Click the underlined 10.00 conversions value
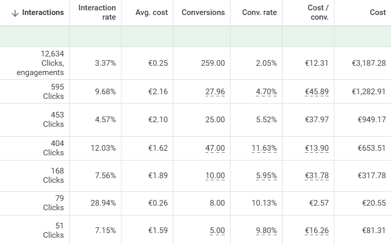391x245 pixels. pos(215,176)
